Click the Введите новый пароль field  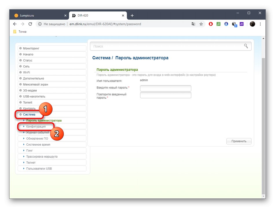pyautogui.click(x=166, y=88)
